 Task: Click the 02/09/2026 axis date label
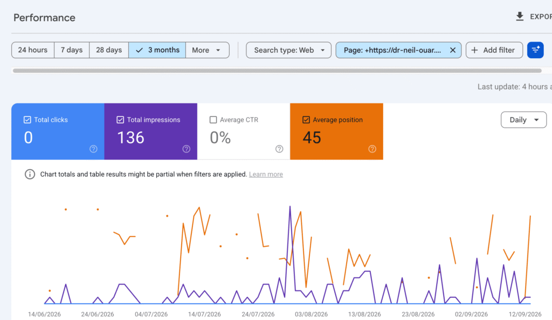point(471,315)
